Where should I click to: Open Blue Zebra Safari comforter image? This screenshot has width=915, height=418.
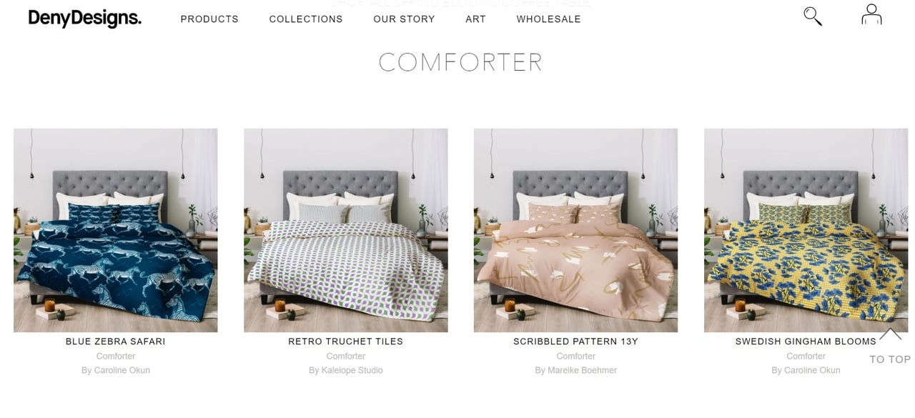(116, 230)
